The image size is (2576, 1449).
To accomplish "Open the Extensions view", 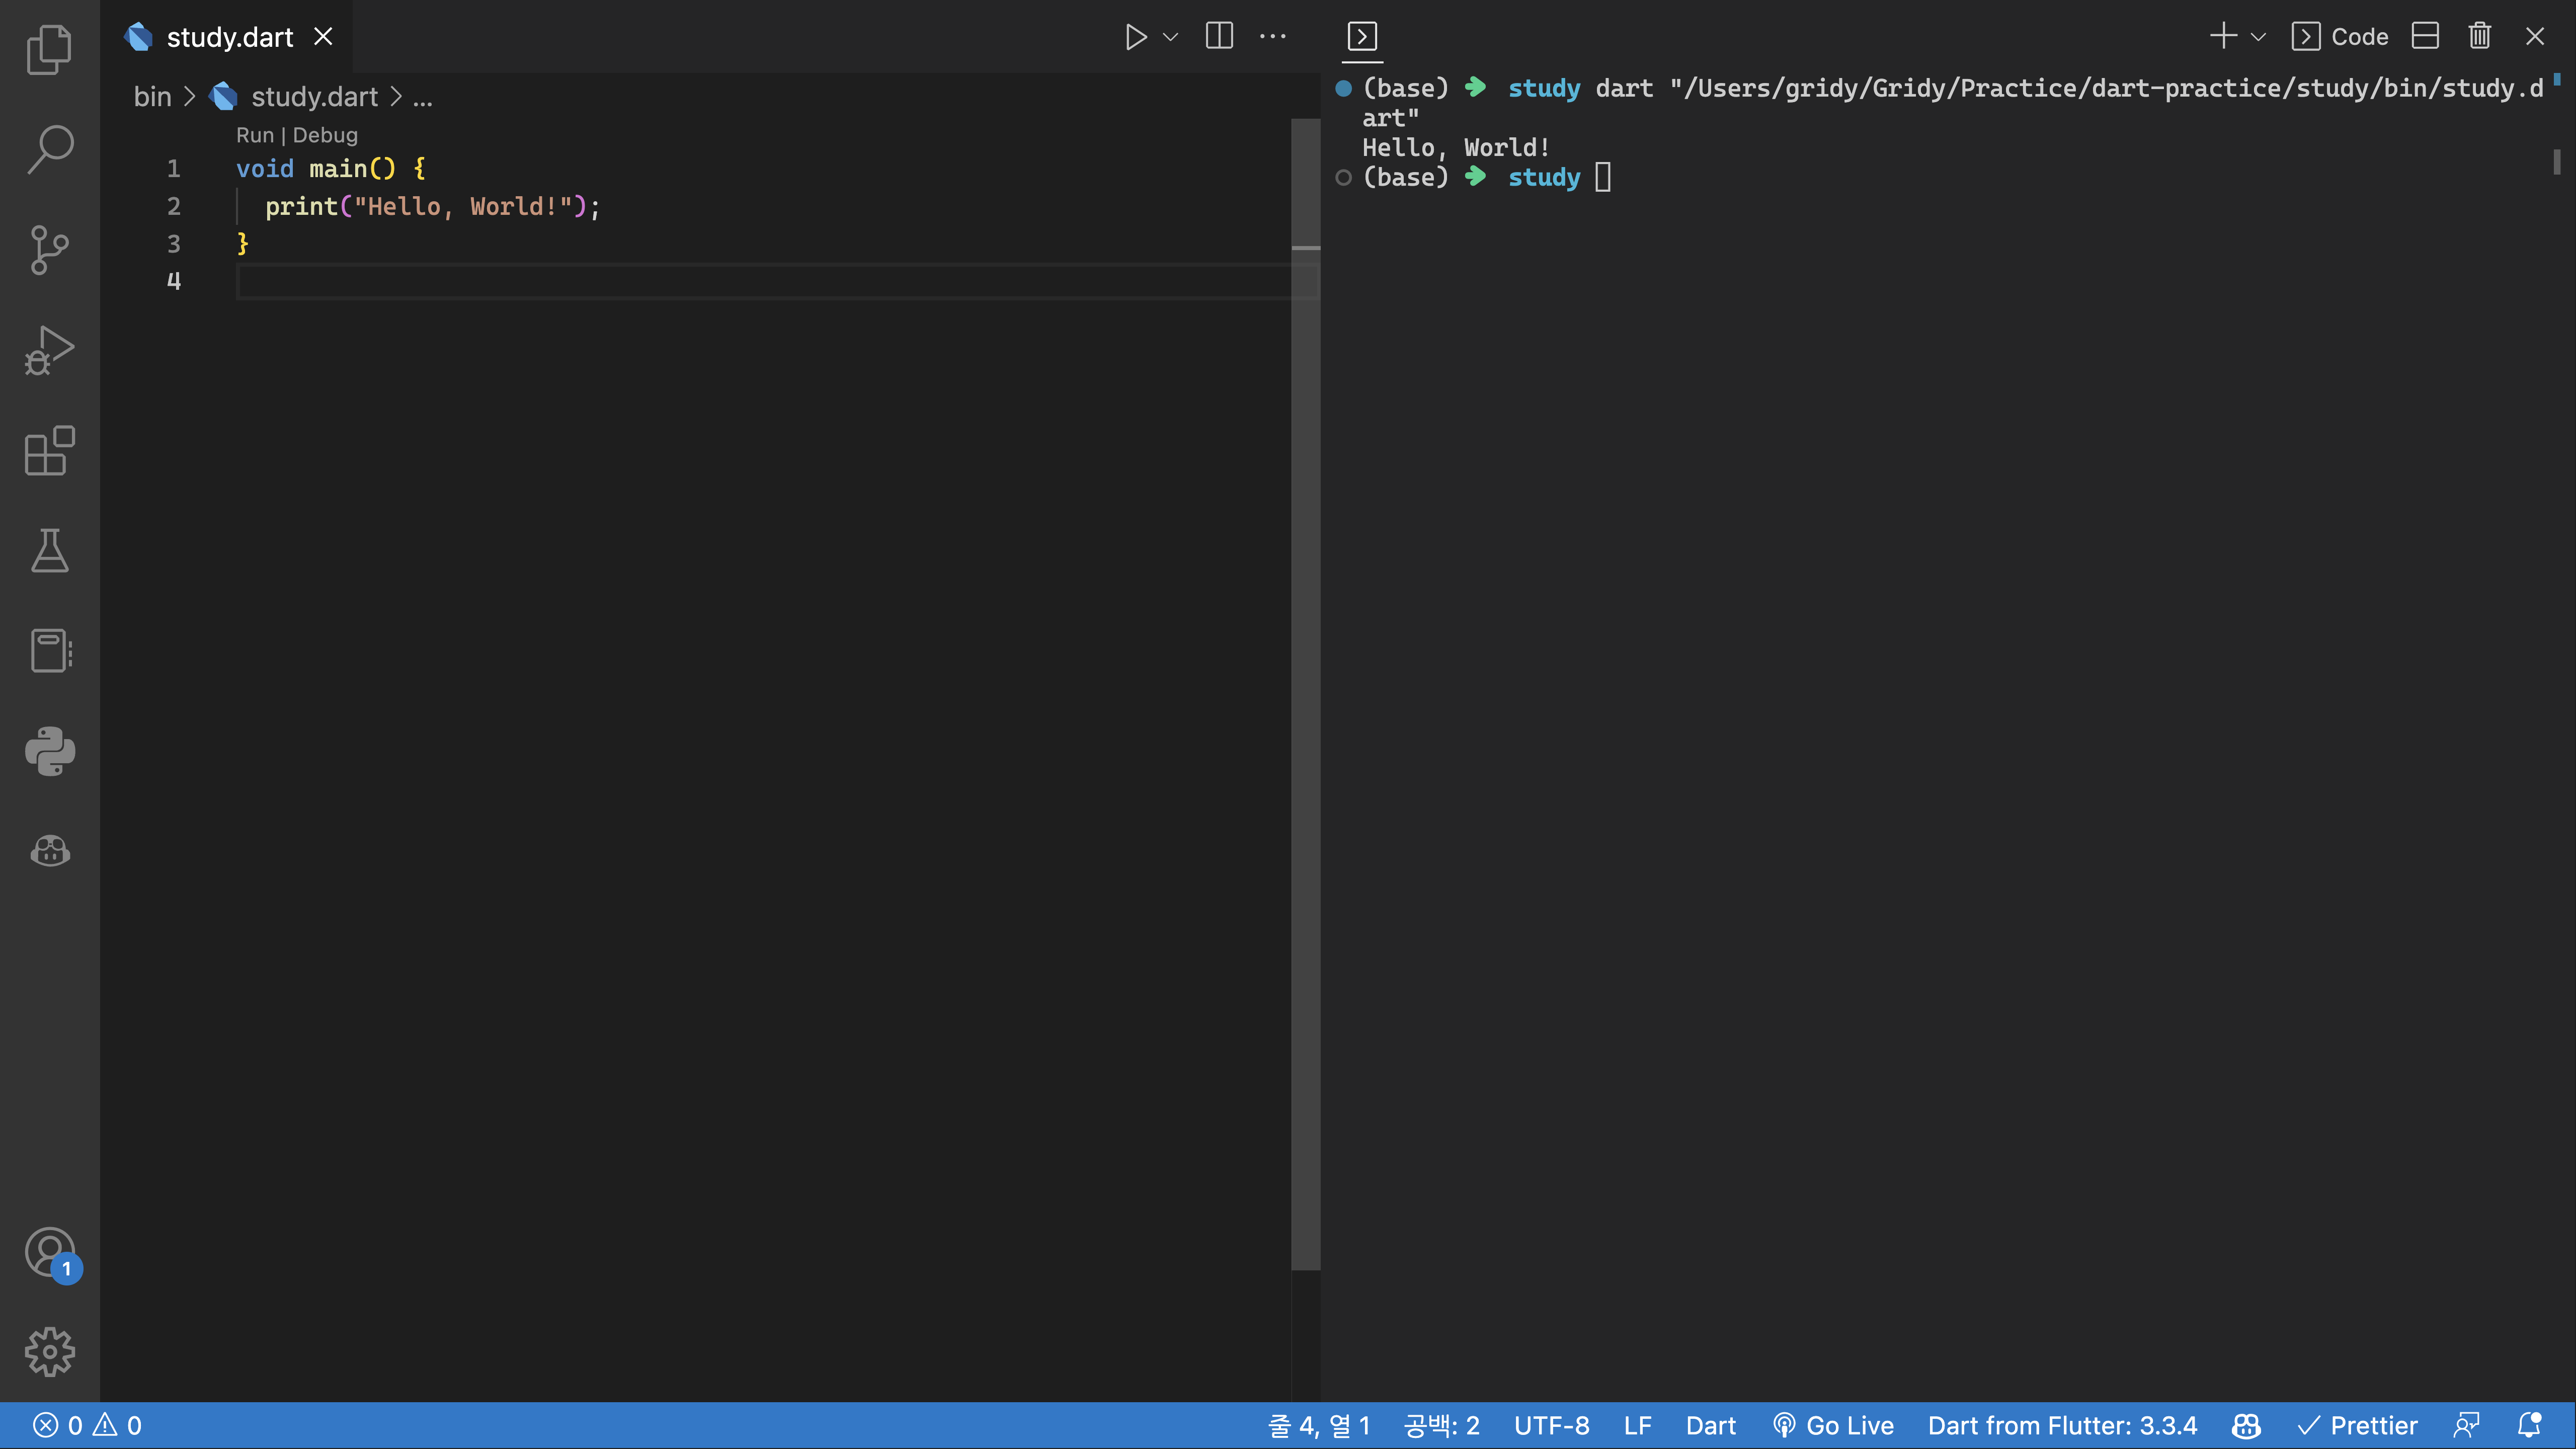I will coord(49,450).
